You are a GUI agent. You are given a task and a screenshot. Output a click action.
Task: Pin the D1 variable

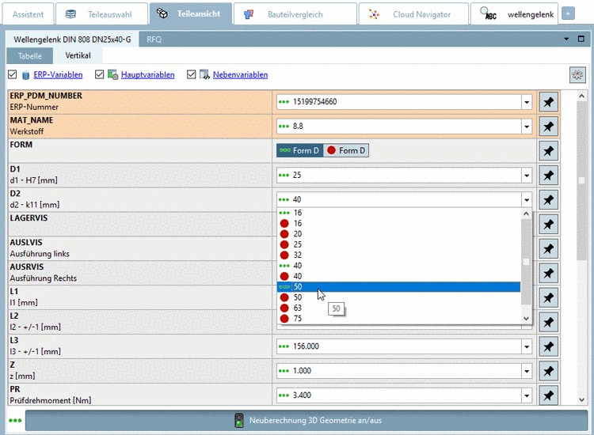pos(548,175)
